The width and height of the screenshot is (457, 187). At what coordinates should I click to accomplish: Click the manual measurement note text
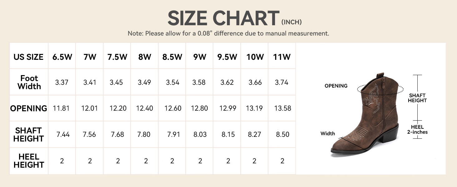click(228, 33)
